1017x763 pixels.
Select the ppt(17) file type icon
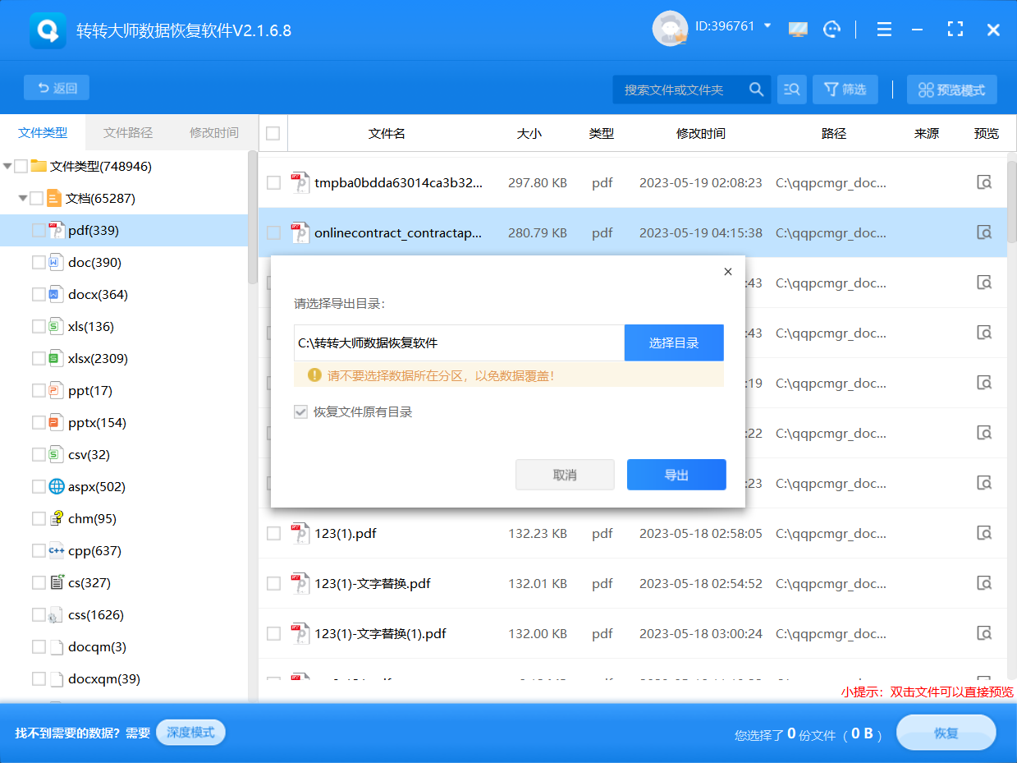(x=56, y=391)
